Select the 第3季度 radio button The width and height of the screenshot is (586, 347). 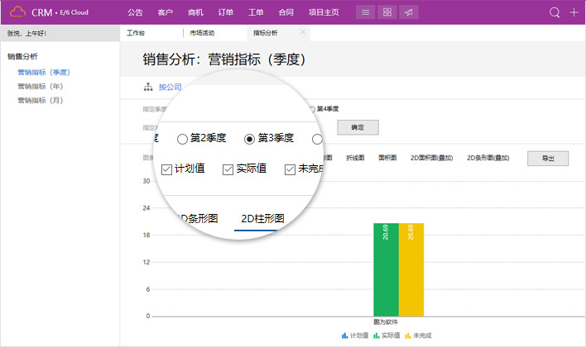(x=249, y=139)
